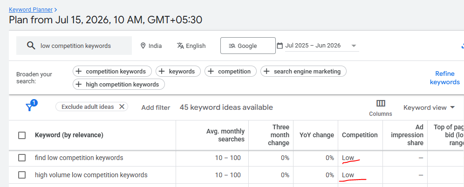
Task: Add the 'keywords' suggestion chip
Action: (178, 71)
